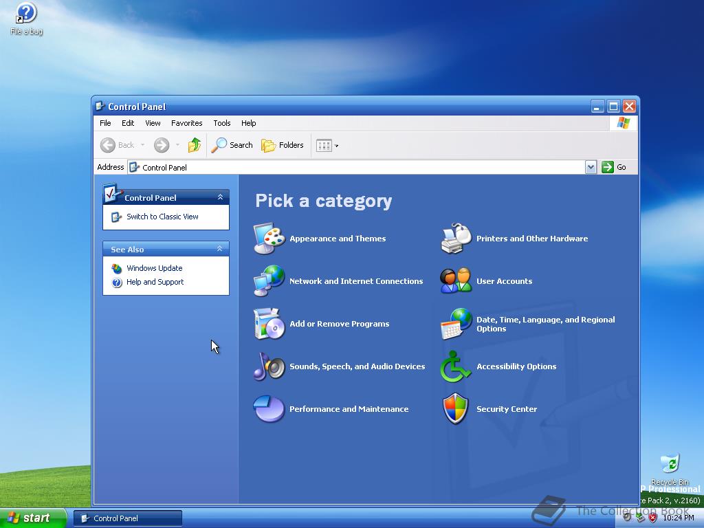Open the View menu

click(153, 123)
